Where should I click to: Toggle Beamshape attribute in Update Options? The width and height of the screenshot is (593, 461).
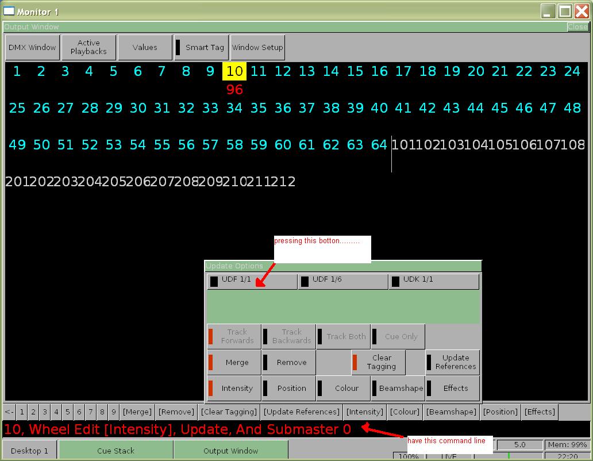[x=398, y=389]
